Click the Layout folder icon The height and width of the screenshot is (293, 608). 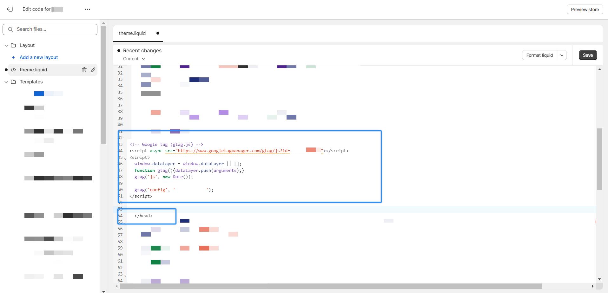pos(13,45)
